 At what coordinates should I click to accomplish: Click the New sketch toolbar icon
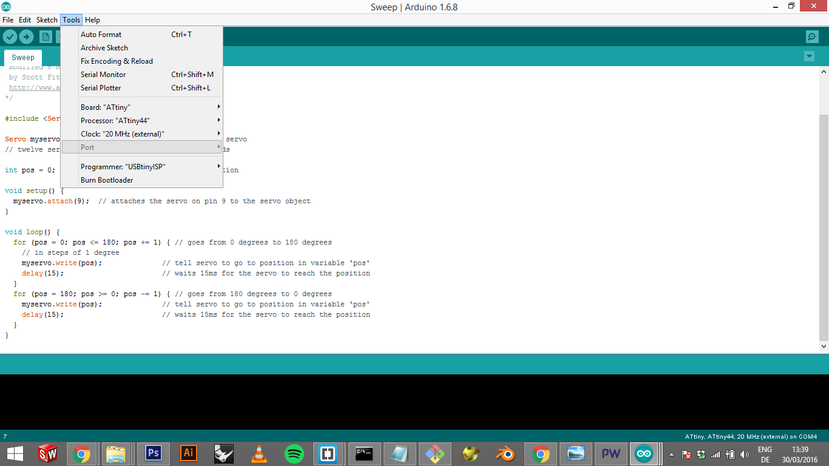click(x=46, y=37)
